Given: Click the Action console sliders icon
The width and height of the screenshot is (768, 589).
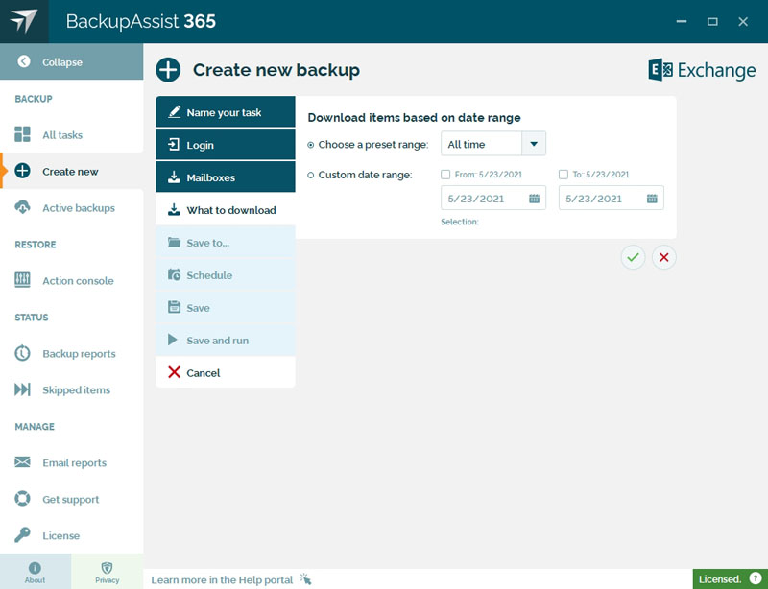Looking at the screenshot, I should click(22, 280).
